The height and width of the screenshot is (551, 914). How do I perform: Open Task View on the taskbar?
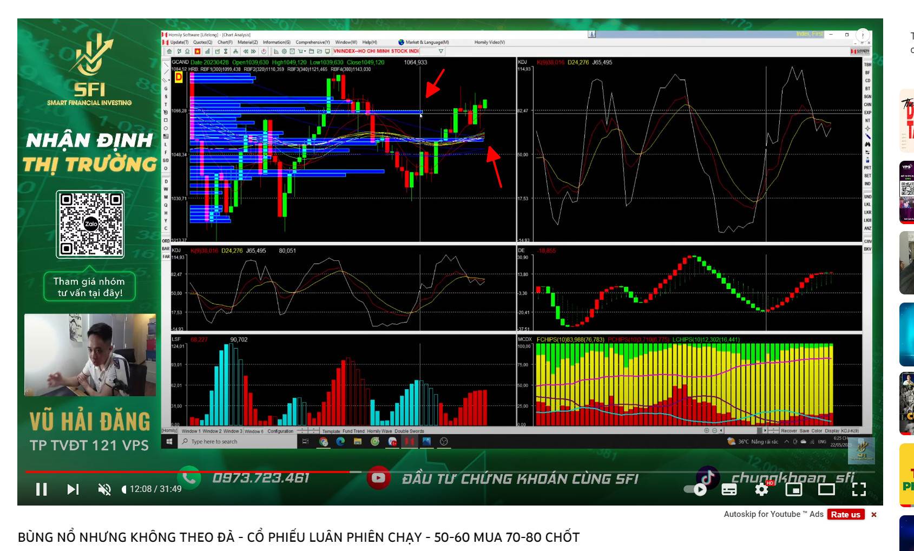pos(305,442)
